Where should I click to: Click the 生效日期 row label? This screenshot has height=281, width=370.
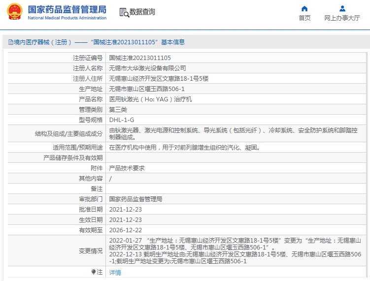(91, 220)
